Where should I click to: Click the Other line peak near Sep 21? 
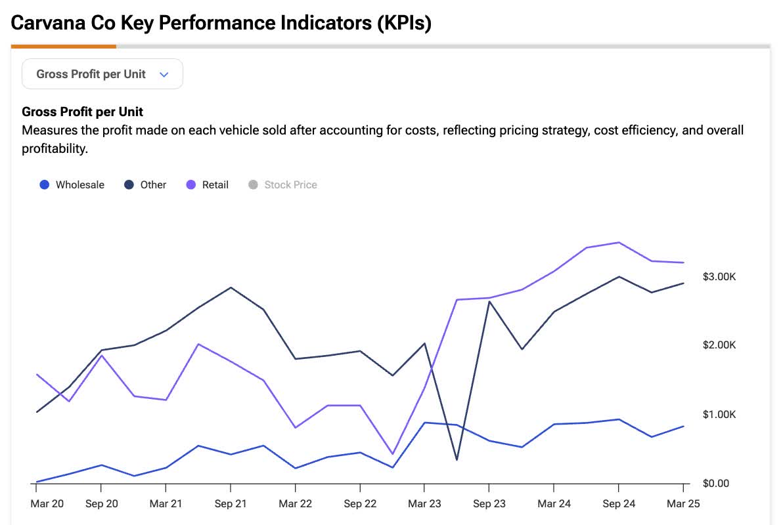tap(231, 287)
